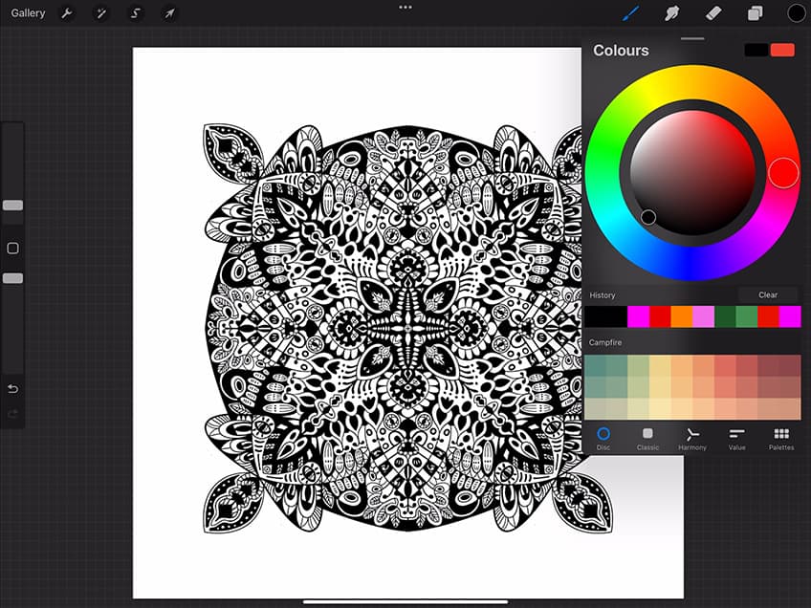Adjust the brush size slider handle

13,206
